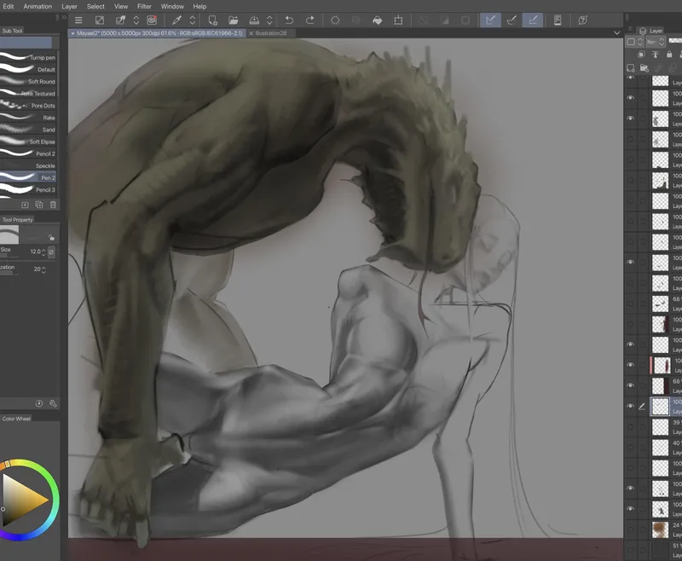Click the brush size 12.0 stepper arrows
The image size is (682, 561).
(x=43, y=252)
